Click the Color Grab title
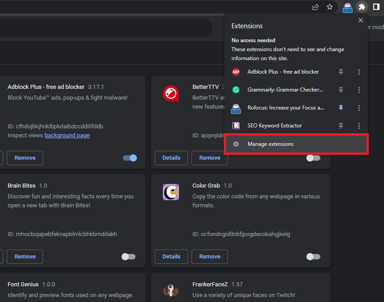This screenshot has width=384, height=302. coord(206,186)
